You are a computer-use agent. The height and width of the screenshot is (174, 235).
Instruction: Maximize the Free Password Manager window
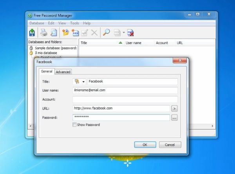[x=198, y=14]
